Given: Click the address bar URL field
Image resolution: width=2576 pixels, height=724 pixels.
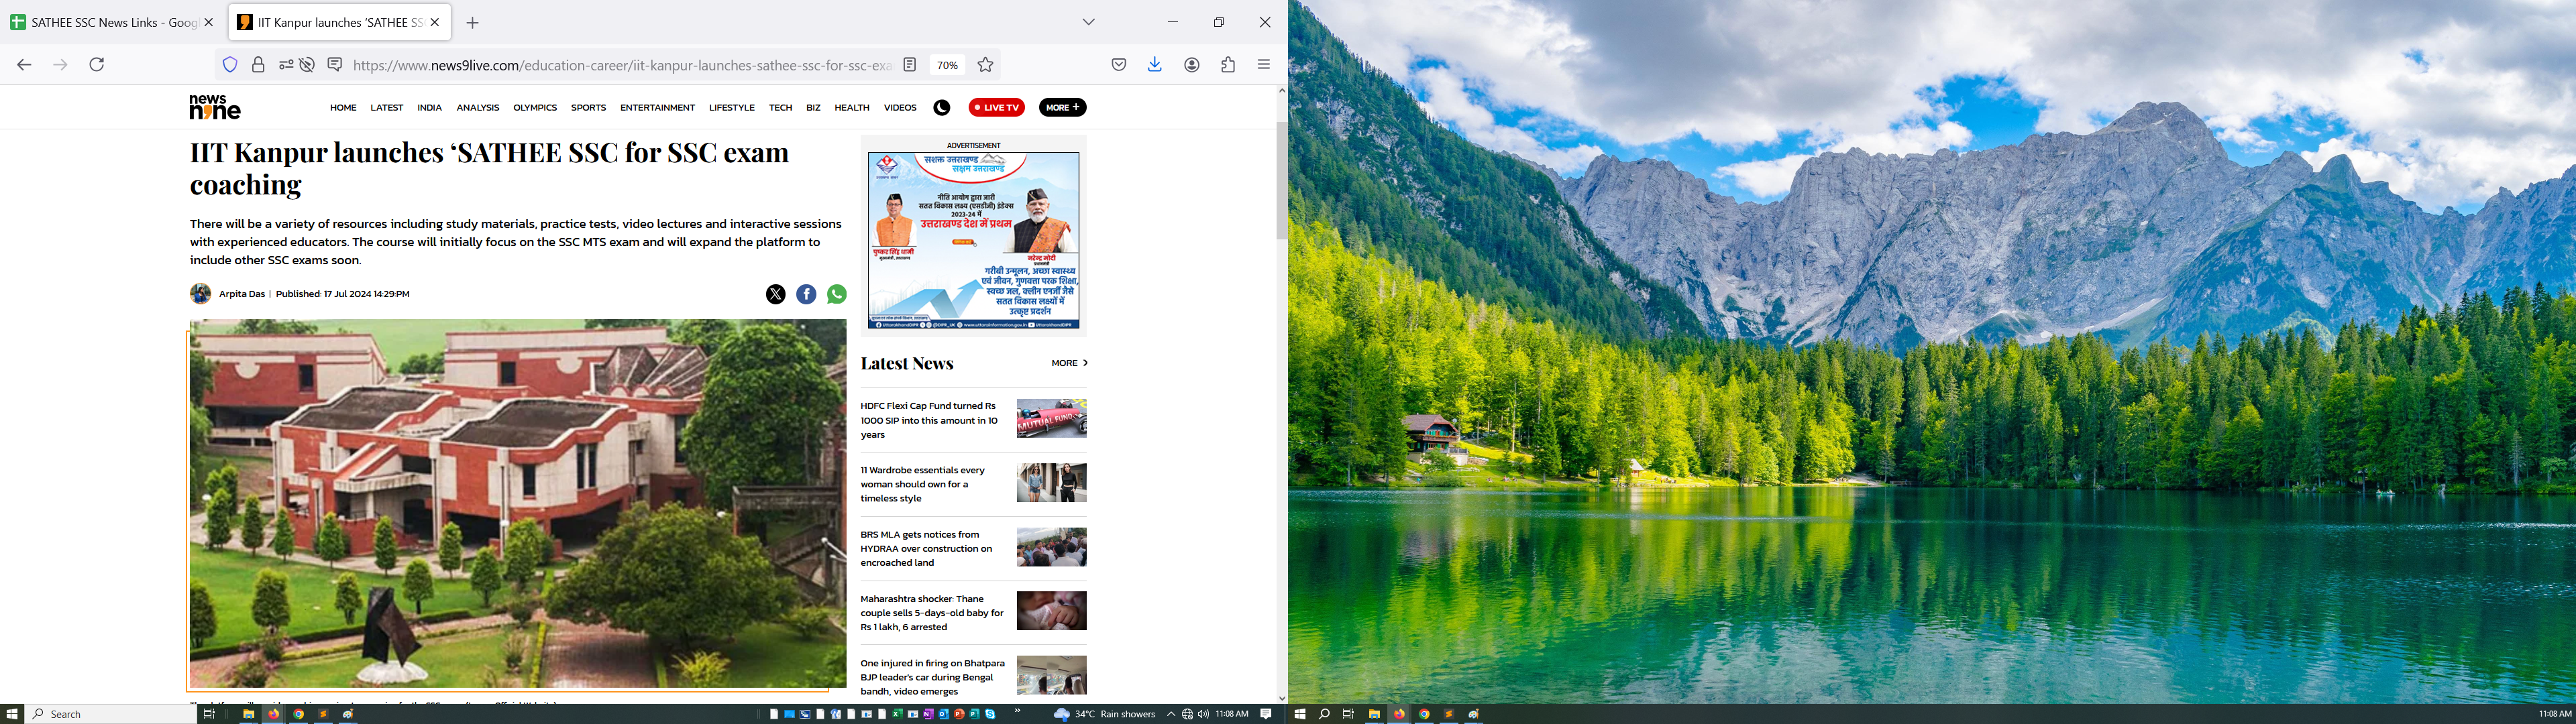Looking at the screenshot, I should [x=622, y=65].
